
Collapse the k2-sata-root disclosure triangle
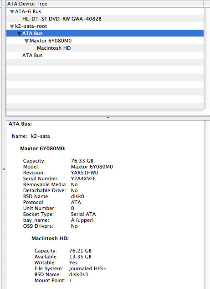coord(12,26)
